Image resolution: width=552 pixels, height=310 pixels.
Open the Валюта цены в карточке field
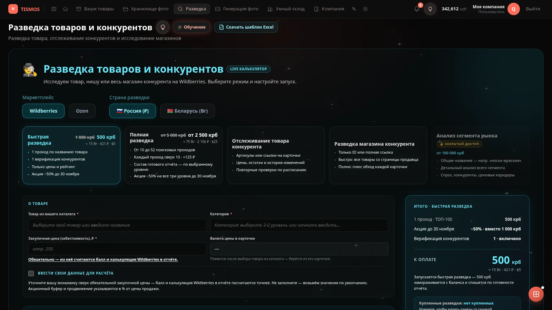pyautogui.click(x=299, y=249)
